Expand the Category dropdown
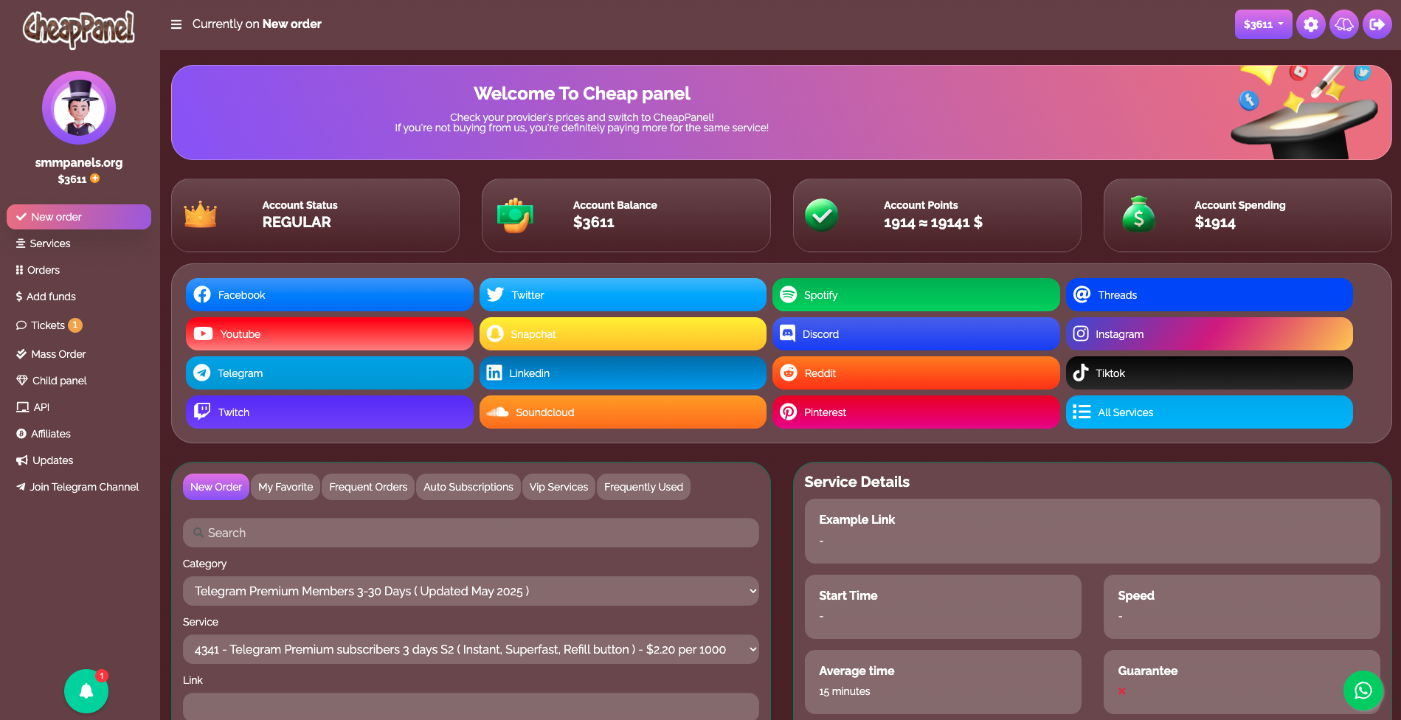Viewport: 1401px width, 720px height. 471,591
